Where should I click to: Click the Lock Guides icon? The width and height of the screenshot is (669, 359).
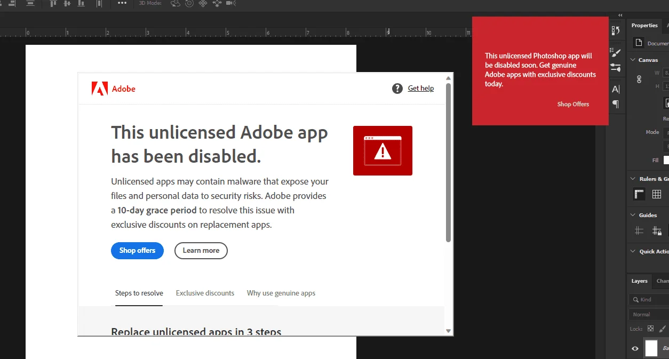coord(657,231)
